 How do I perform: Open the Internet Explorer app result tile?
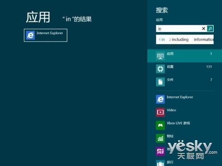point(46,35)
